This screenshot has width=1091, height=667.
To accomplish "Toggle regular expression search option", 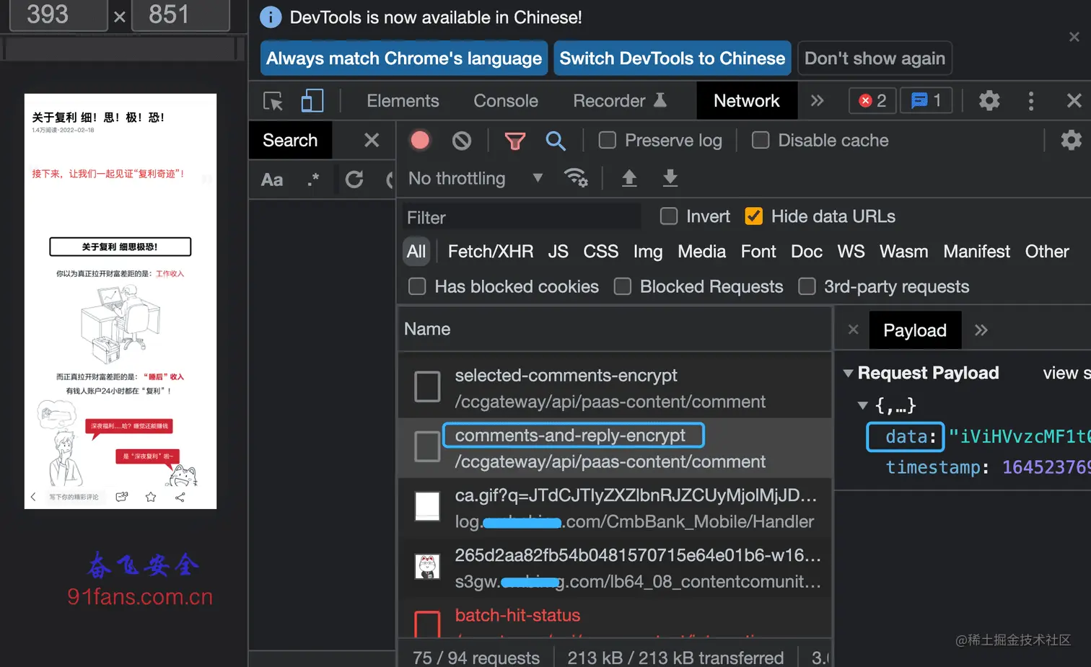I will (313, 180).
